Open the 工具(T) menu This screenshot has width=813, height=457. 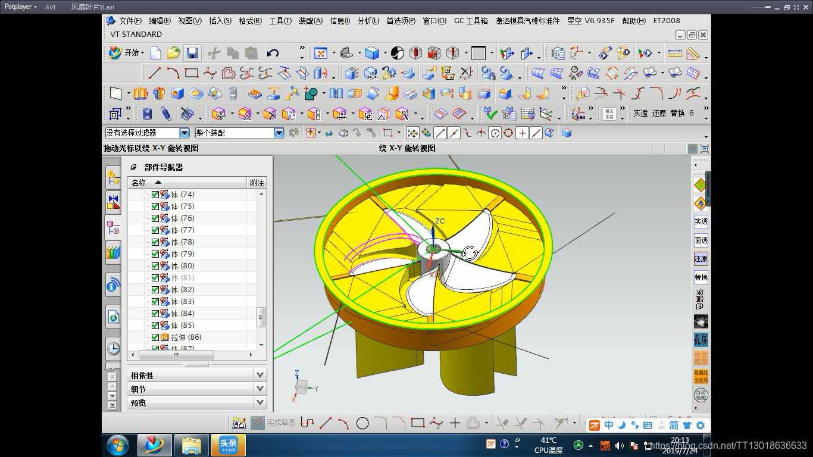pos(280,21)
